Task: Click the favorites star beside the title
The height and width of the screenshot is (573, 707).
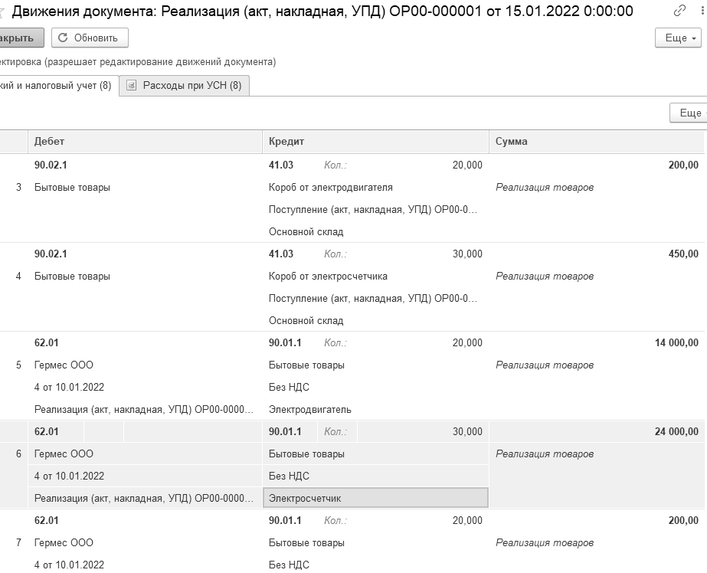Action: (x=2, y=11)
